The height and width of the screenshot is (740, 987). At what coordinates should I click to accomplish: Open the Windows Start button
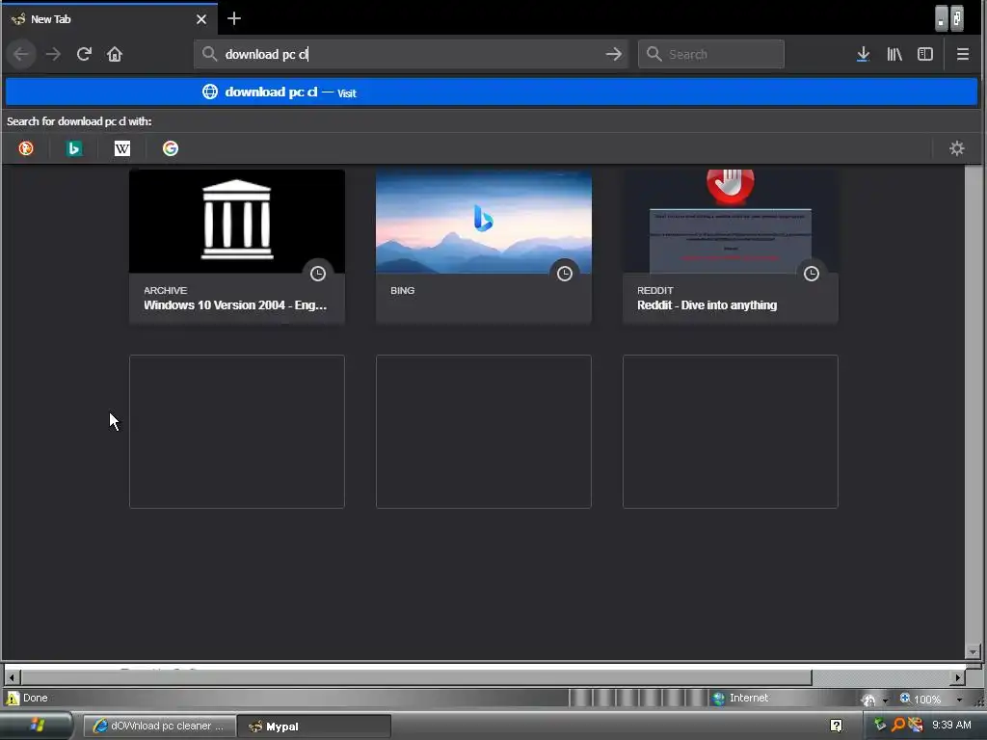[x=37, y=726]
